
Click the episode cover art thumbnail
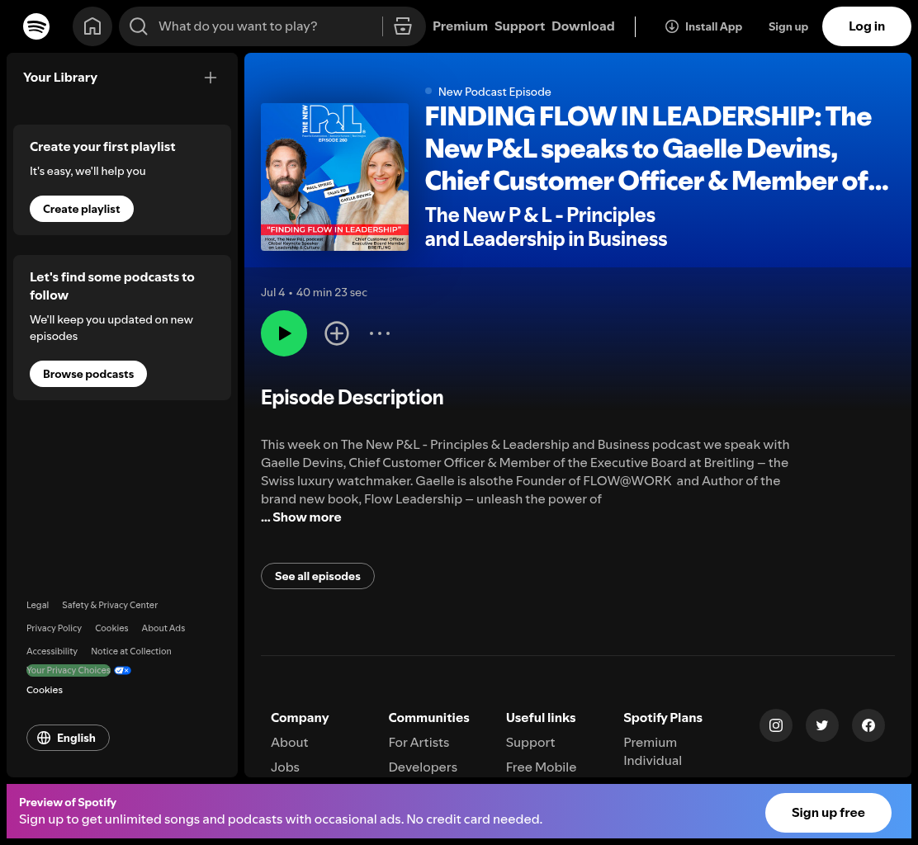coord(335,177)
